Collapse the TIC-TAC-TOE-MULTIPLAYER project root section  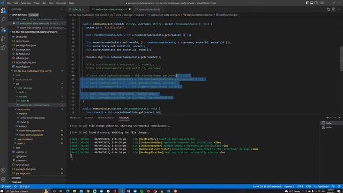pyautogui.click(x=34, y=32)
